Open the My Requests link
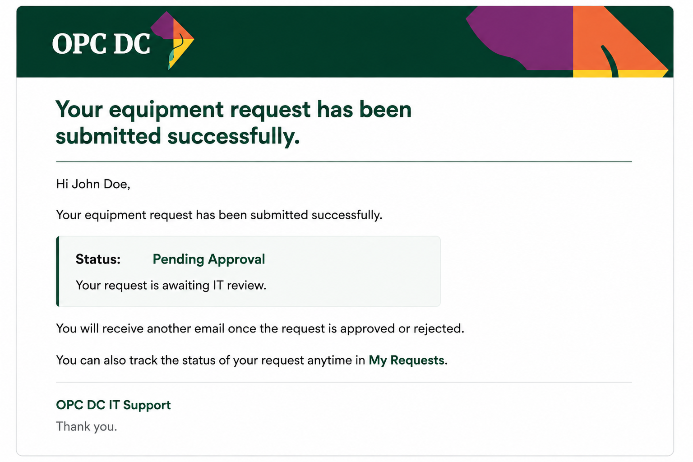The height and width of the screenshot is (462, 693). [x=407, y=360]
